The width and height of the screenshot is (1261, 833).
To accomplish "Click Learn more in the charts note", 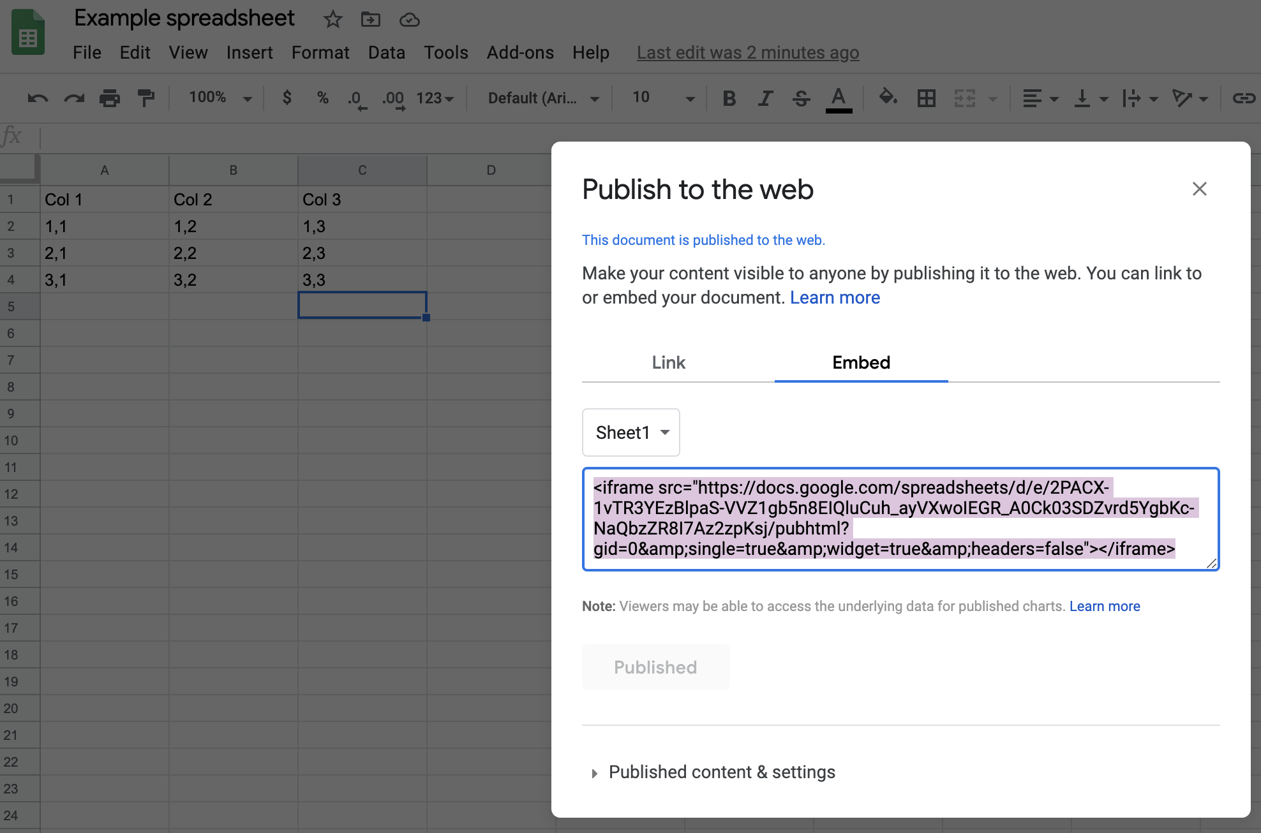I will tap(1105, 606).
